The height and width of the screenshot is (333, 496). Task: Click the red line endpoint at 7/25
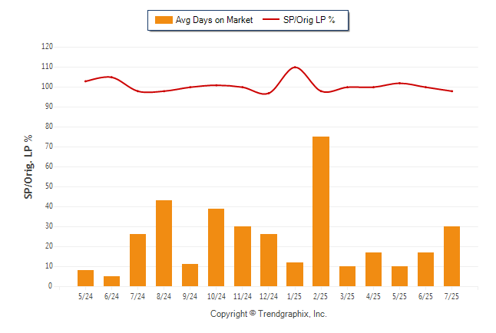point(452,91)
